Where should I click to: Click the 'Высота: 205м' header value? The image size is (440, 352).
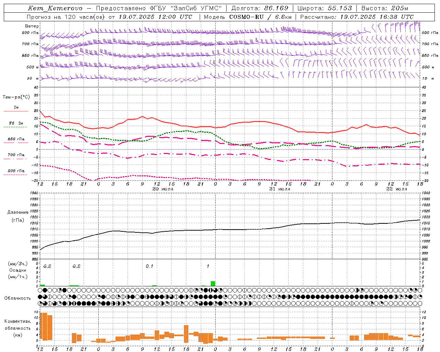385,8
